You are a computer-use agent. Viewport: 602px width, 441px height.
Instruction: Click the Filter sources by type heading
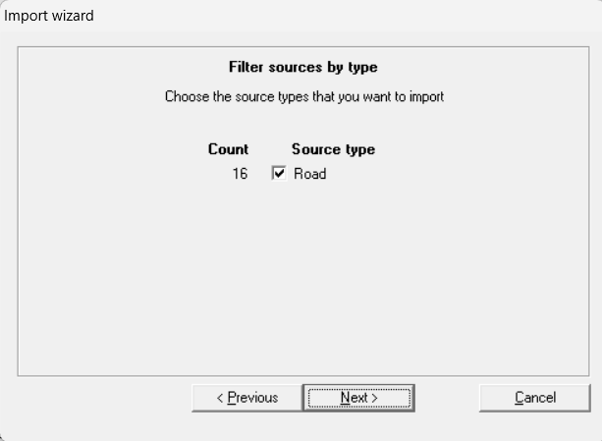click(302, 68)
